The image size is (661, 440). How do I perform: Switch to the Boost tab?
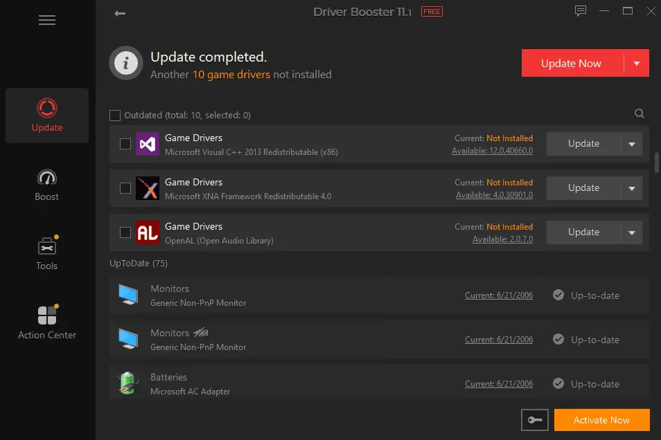coord(47,185)
